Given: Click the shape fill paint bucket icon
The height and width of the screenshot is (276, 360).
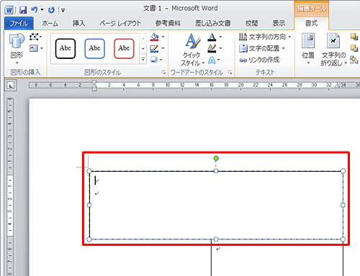Looking at the screenshot, I should (x=154, y=37).
